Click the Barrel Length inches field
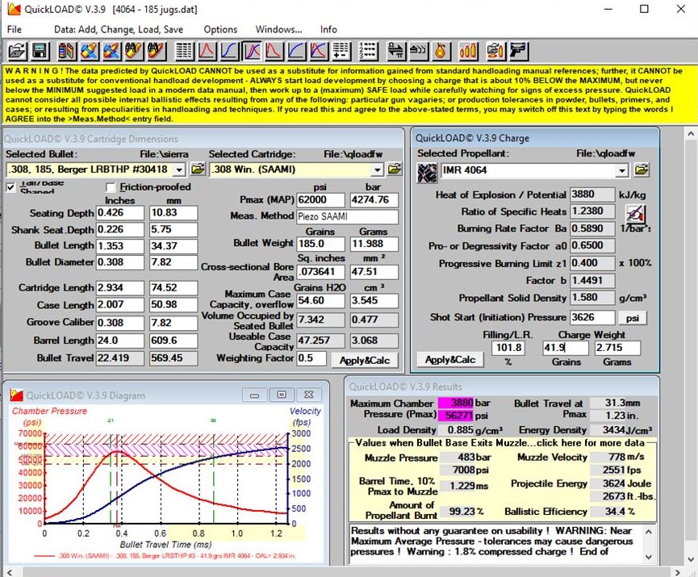Image resolution: width=698 pixels, height=577 pixels. point(120,341)
